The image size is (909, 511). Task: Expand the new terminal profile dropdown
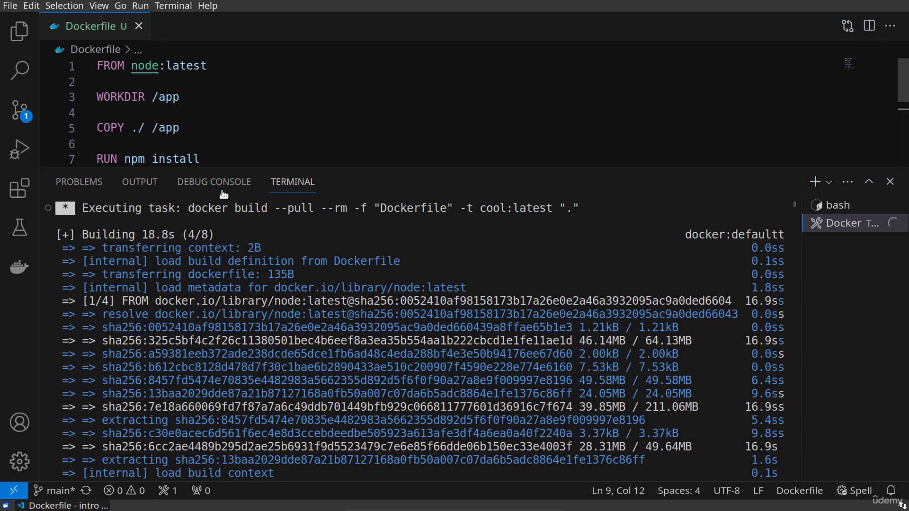pos(829,182)
